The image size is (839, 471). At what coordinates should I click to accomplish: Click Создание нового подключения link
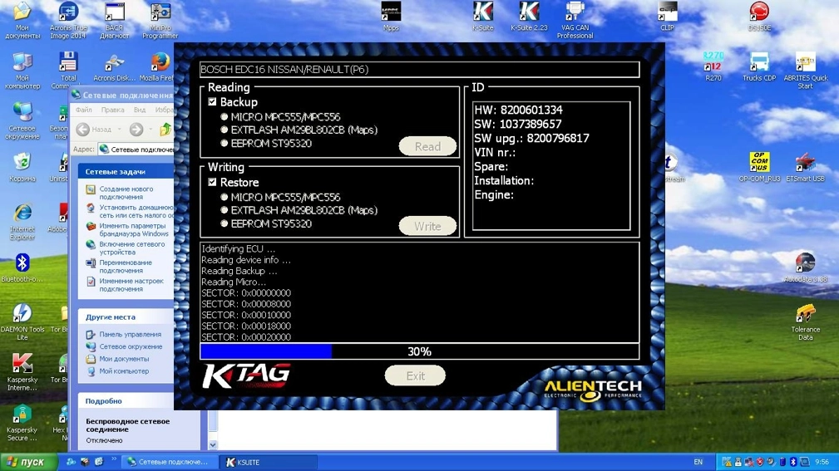tap(126, 193)
